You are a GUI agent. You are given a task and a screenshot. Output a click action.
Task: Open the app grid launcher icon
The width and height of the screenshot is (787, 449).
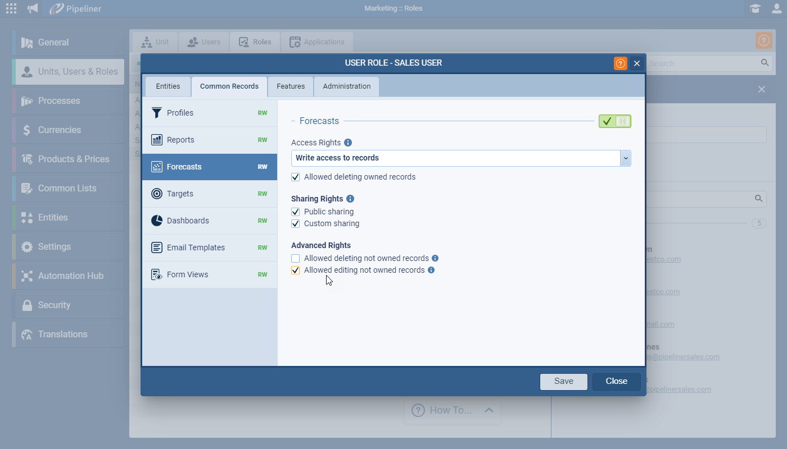tap(11, 8)
